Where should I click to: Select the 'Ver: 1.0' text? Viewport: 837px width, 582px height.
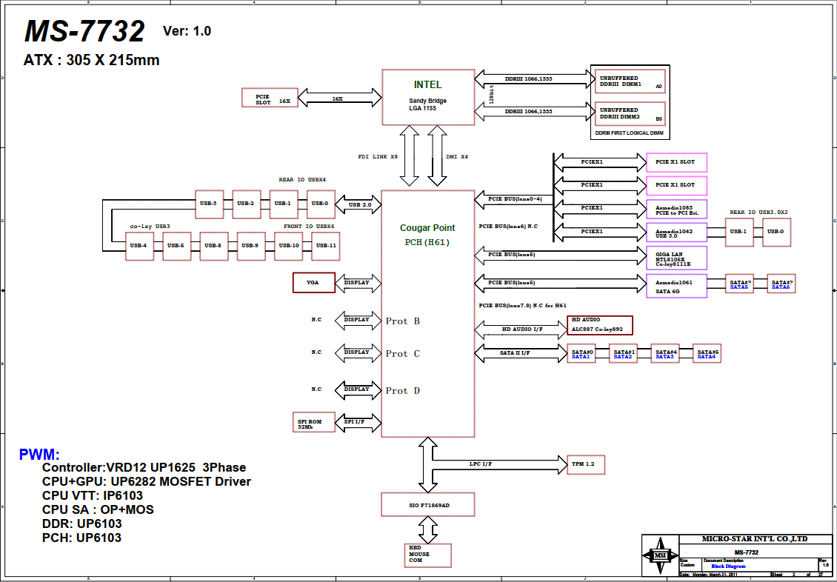[x=187, y=31]
